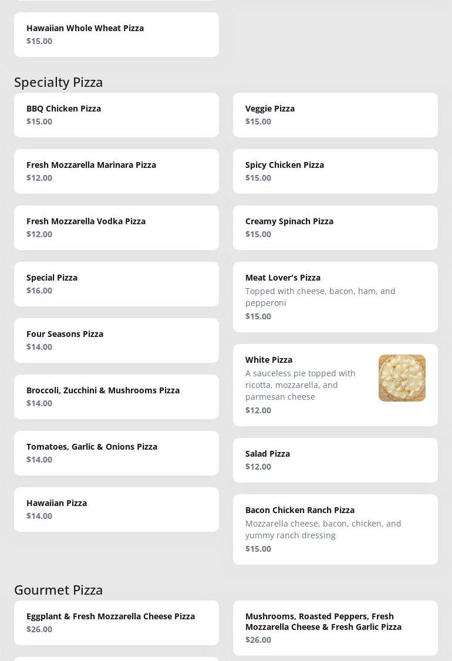Screen dimensions: 452x661
Task: Click the Specialty Pizza section heading
Action: coord(59,82)
